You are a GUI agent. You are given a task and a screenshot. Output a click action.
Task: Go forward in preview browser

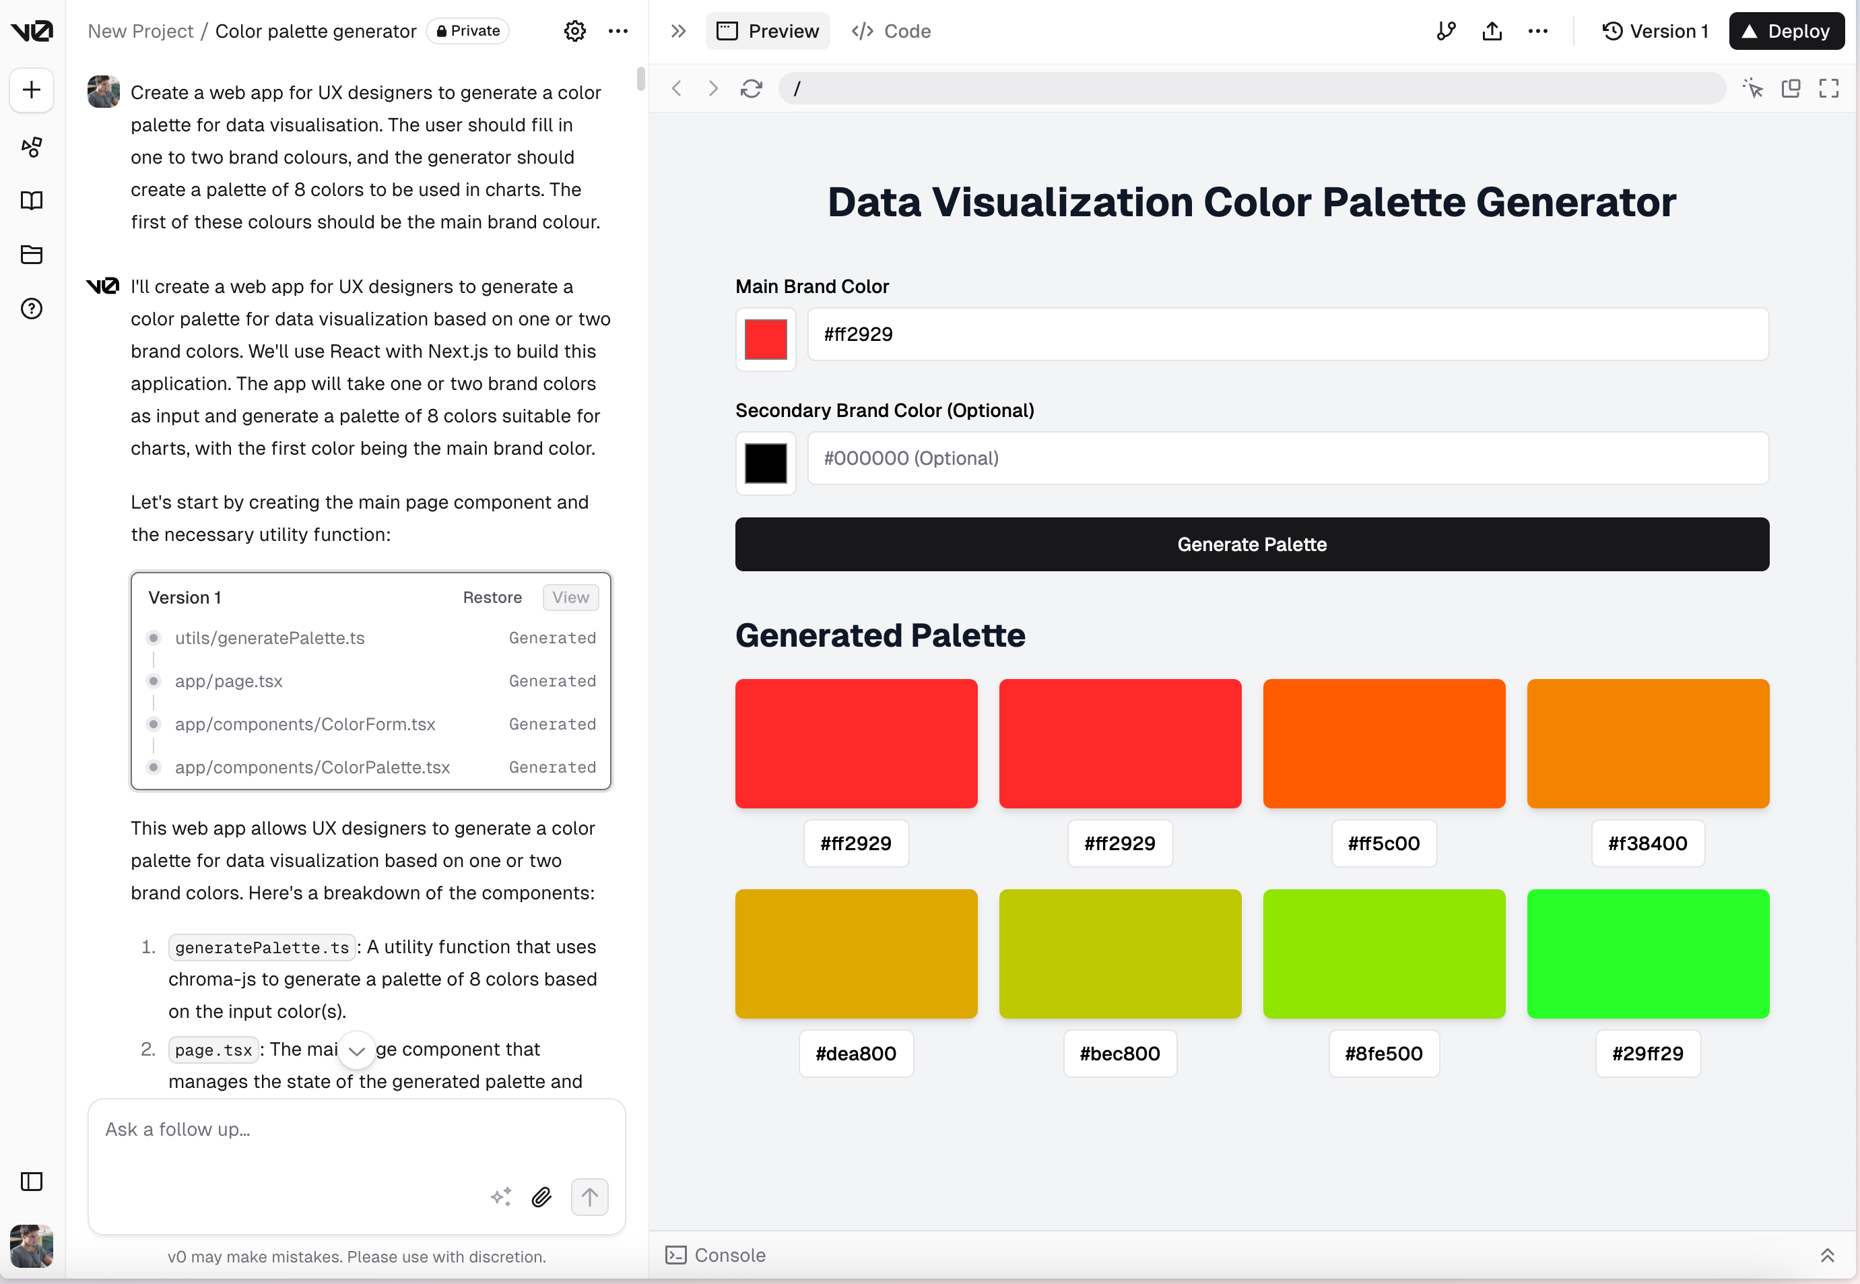pos(712,88)
